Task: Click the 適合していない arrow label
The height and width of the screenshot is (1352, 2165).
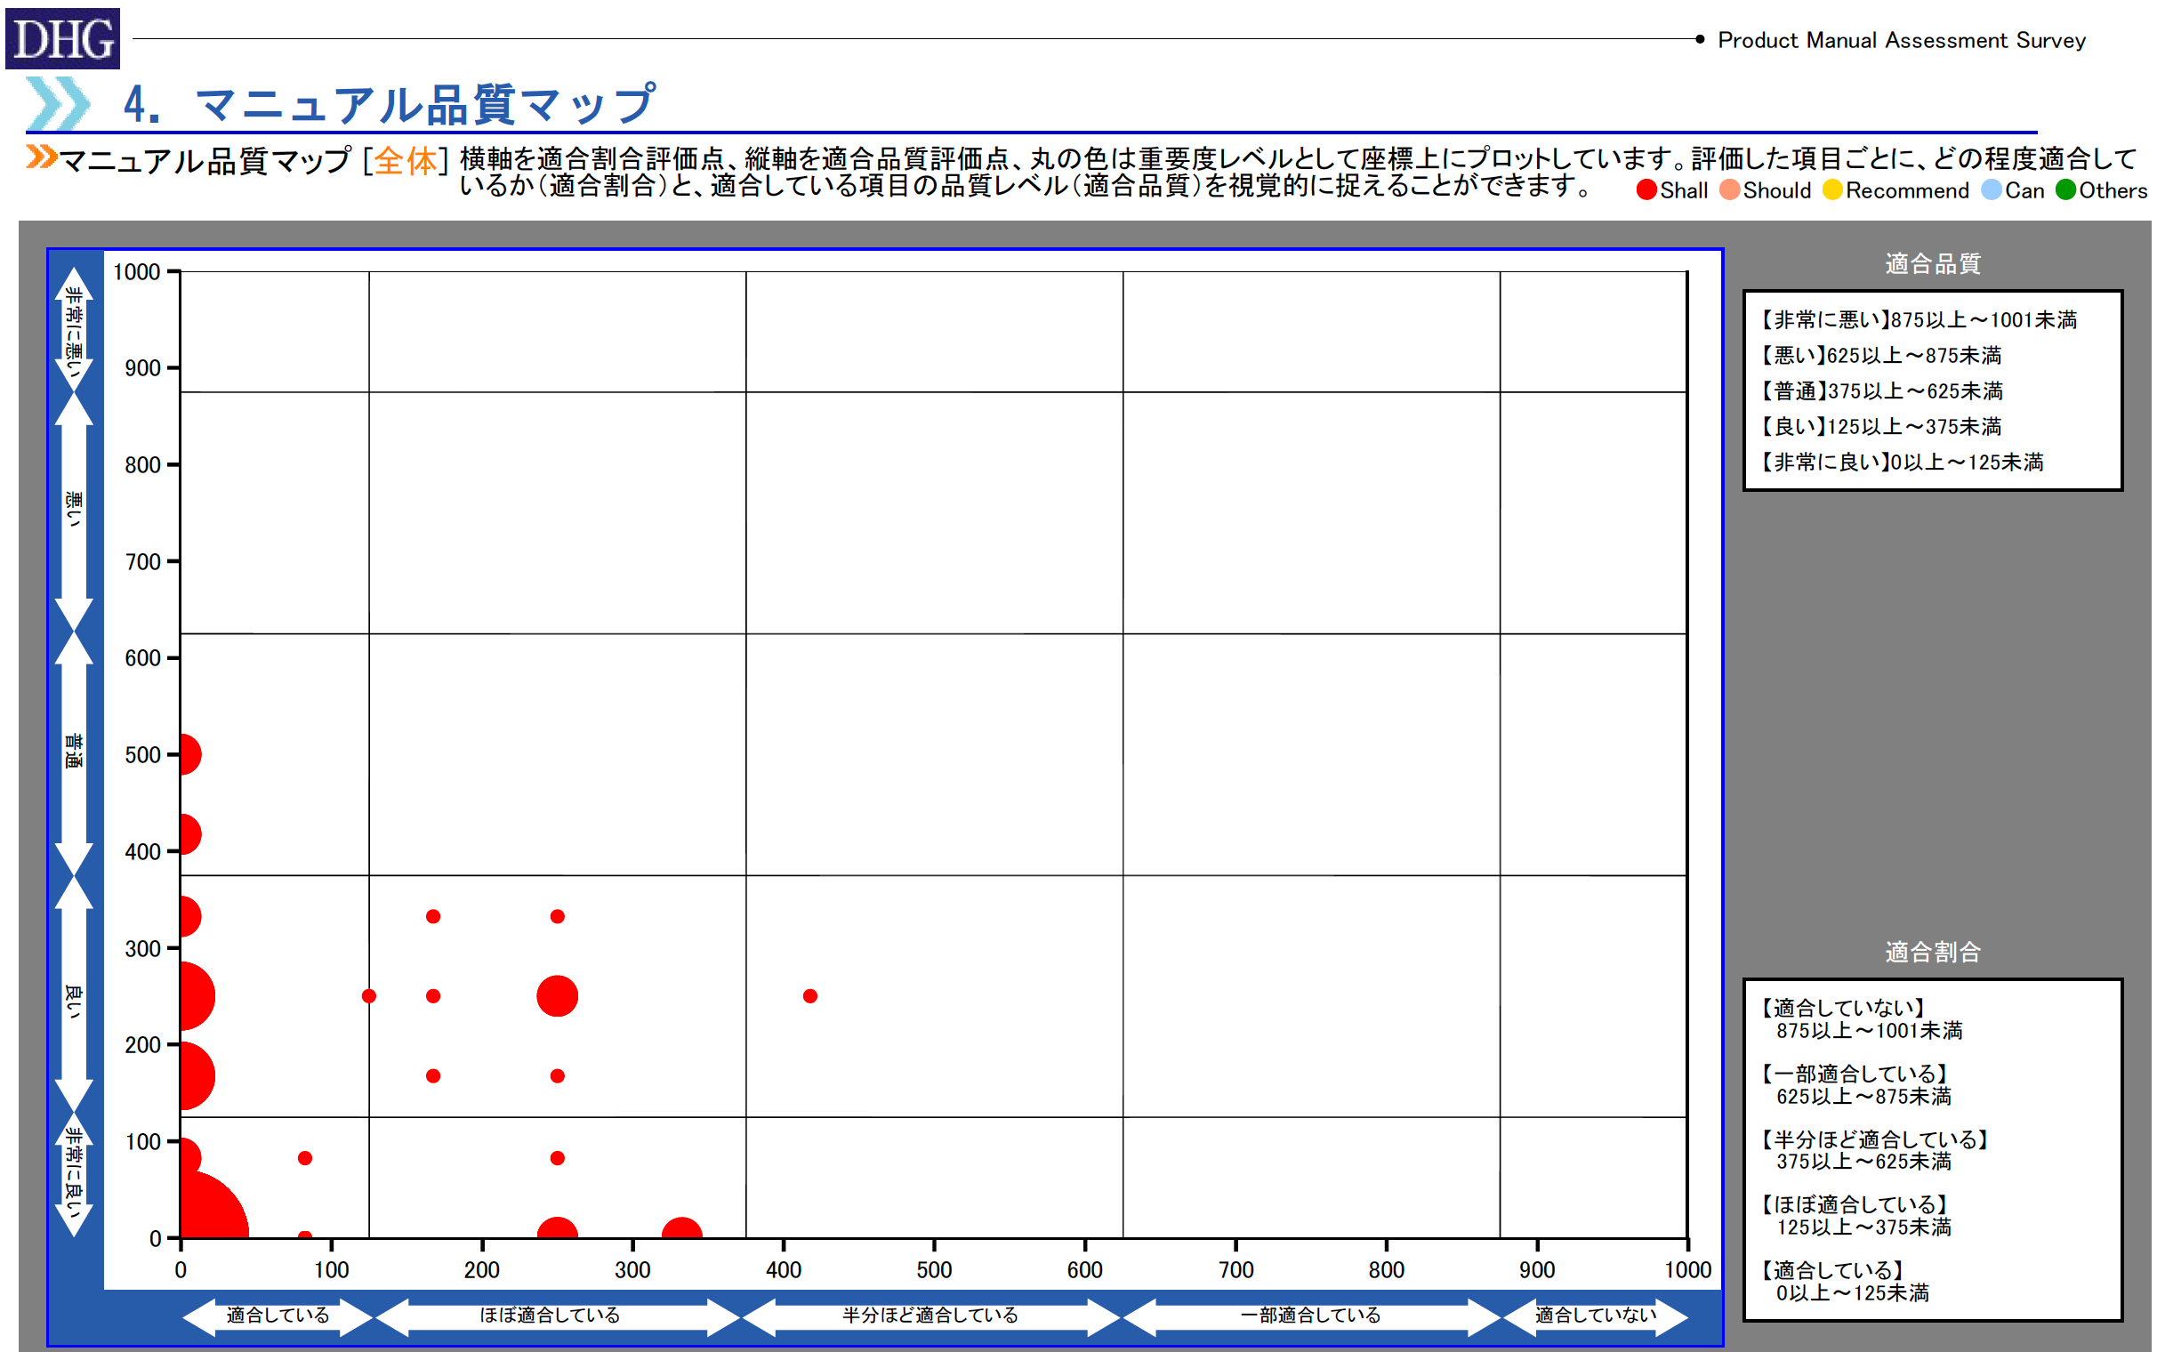Action: point(1596,1316)
